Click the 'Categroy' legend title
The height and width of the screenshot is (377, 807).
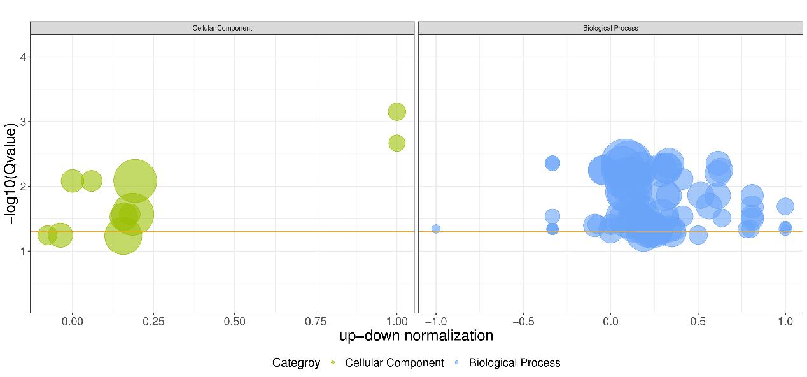pyautogui.click(x=296, y=363)
